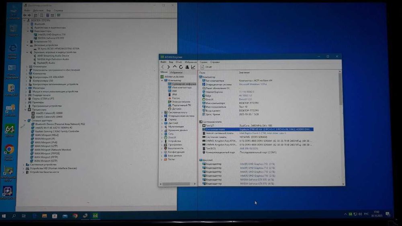Open Действие menu in Device Manager
The height and width of the screenshot is (226, 402).
point(38,10)
